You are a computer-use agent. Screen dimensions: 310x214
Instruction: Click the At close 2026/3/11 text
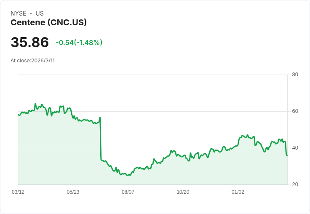33,61
